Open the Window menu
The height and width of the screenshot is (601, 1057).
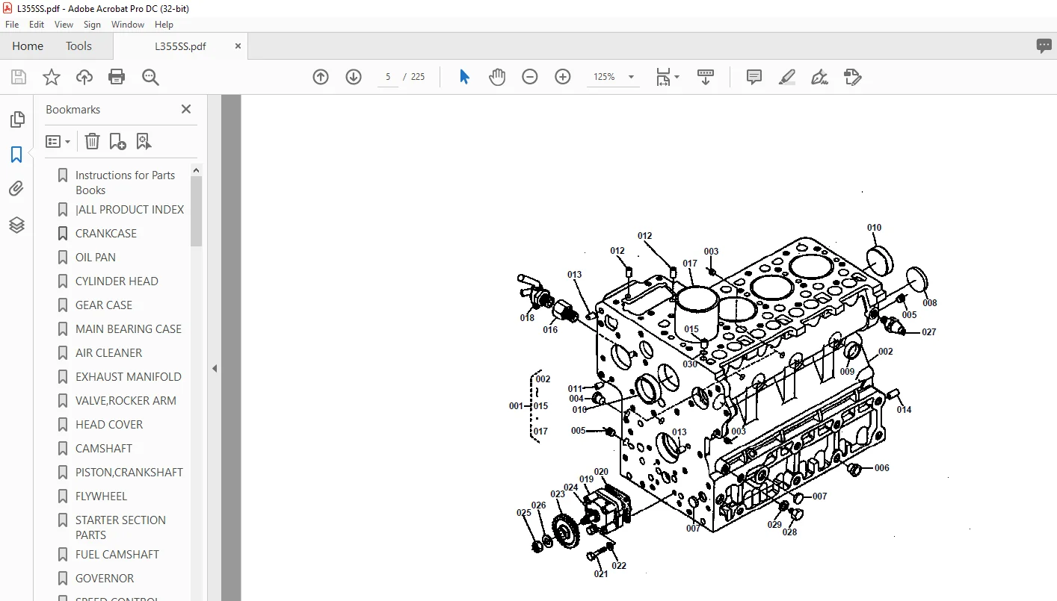pyautogui.click(x=128, y=25)
